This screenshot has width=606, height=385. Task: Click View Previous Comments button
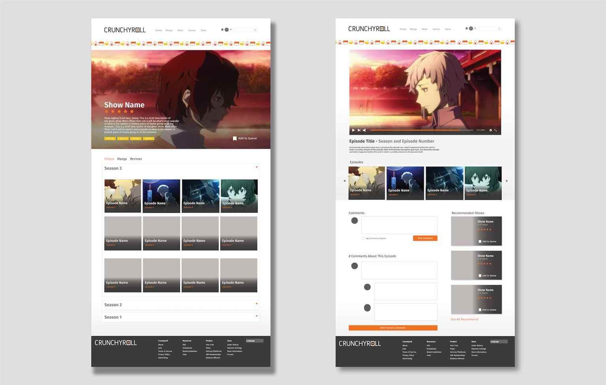(393, 328)
